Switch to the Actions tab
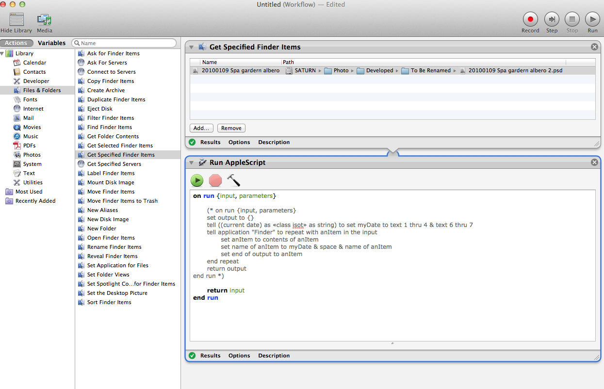The image size is (604, 389). coord(16,43)
